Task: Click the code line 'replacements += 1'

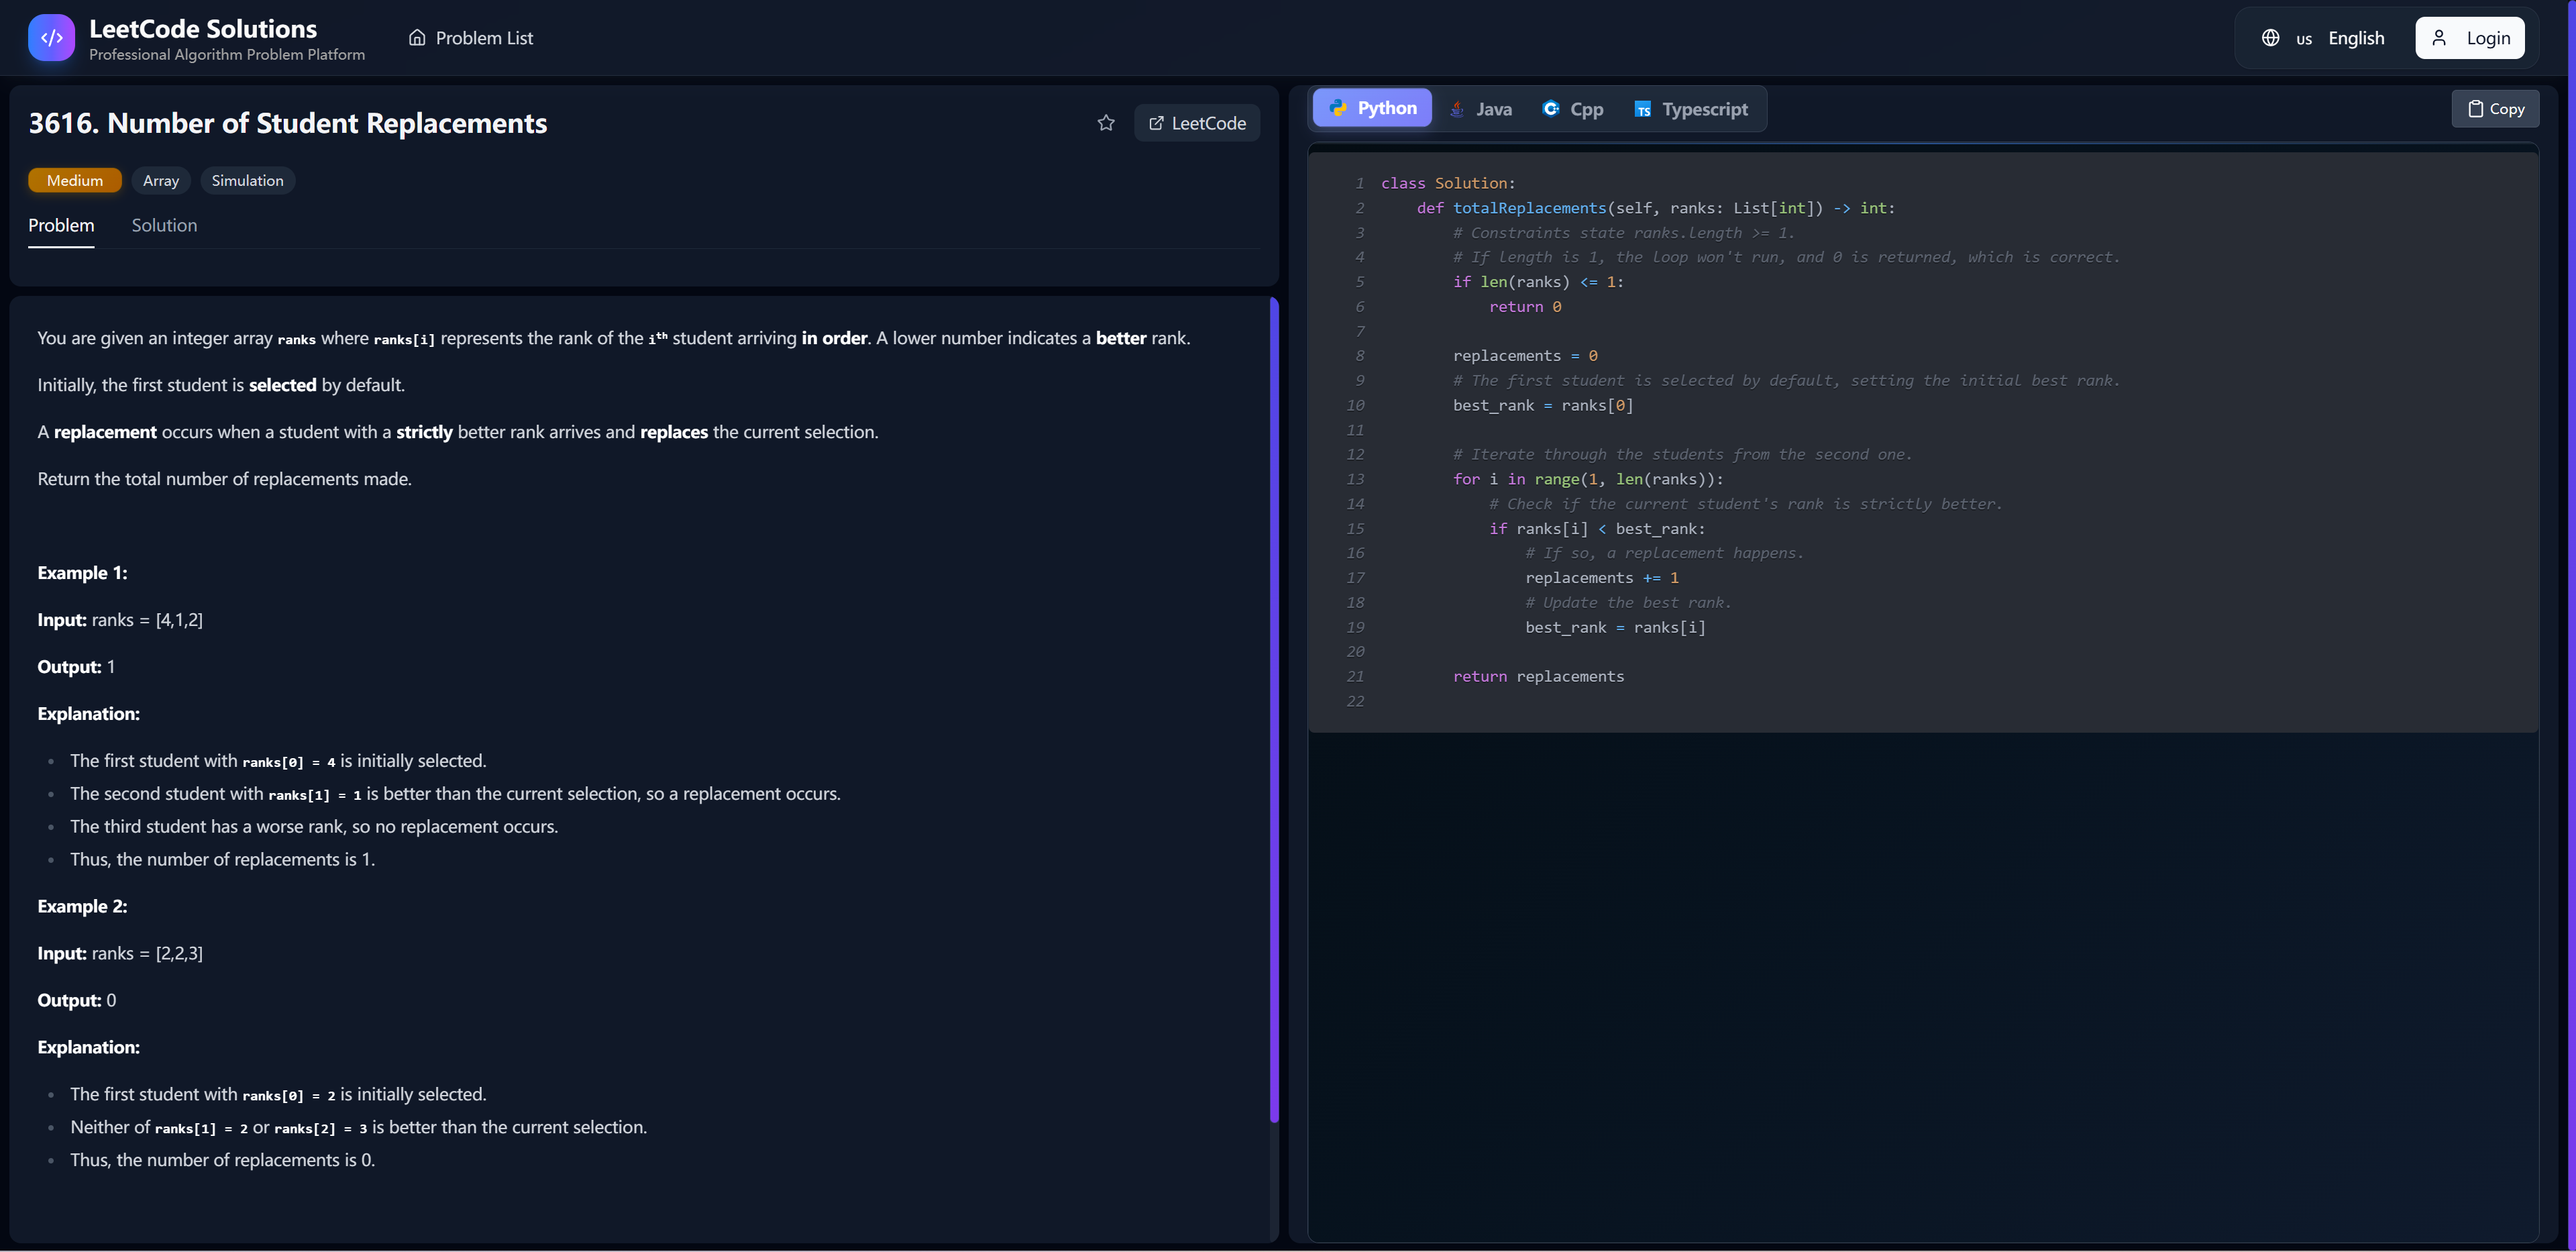Action: tap(1602, 578)
